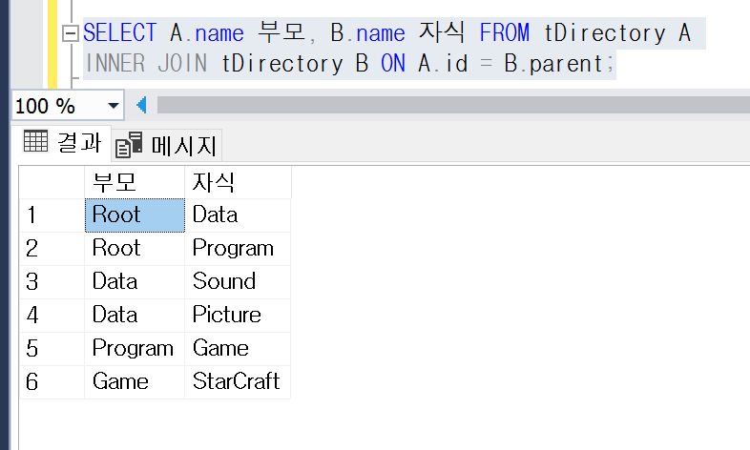This screenshot has height=450, width=750.
Task: Click the FROM keyword in the query
Action: point(505,33)
